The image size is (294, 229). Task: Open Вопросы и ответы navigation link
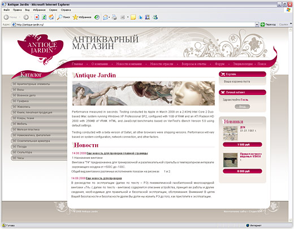[194, 64]
